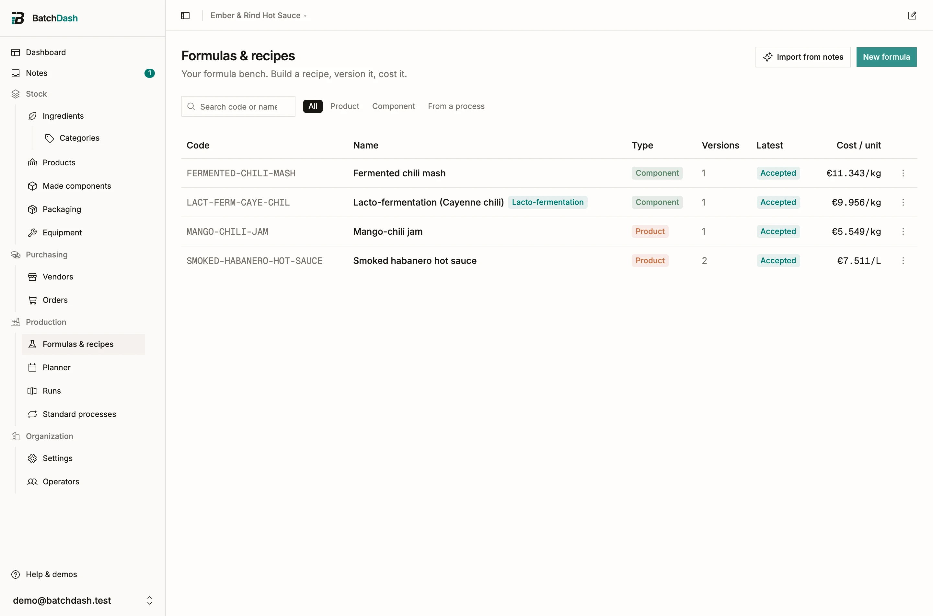The height and width of the screenshot is (616, 933).
Task: Collapse the Stock section
Action: click(36, 94)
